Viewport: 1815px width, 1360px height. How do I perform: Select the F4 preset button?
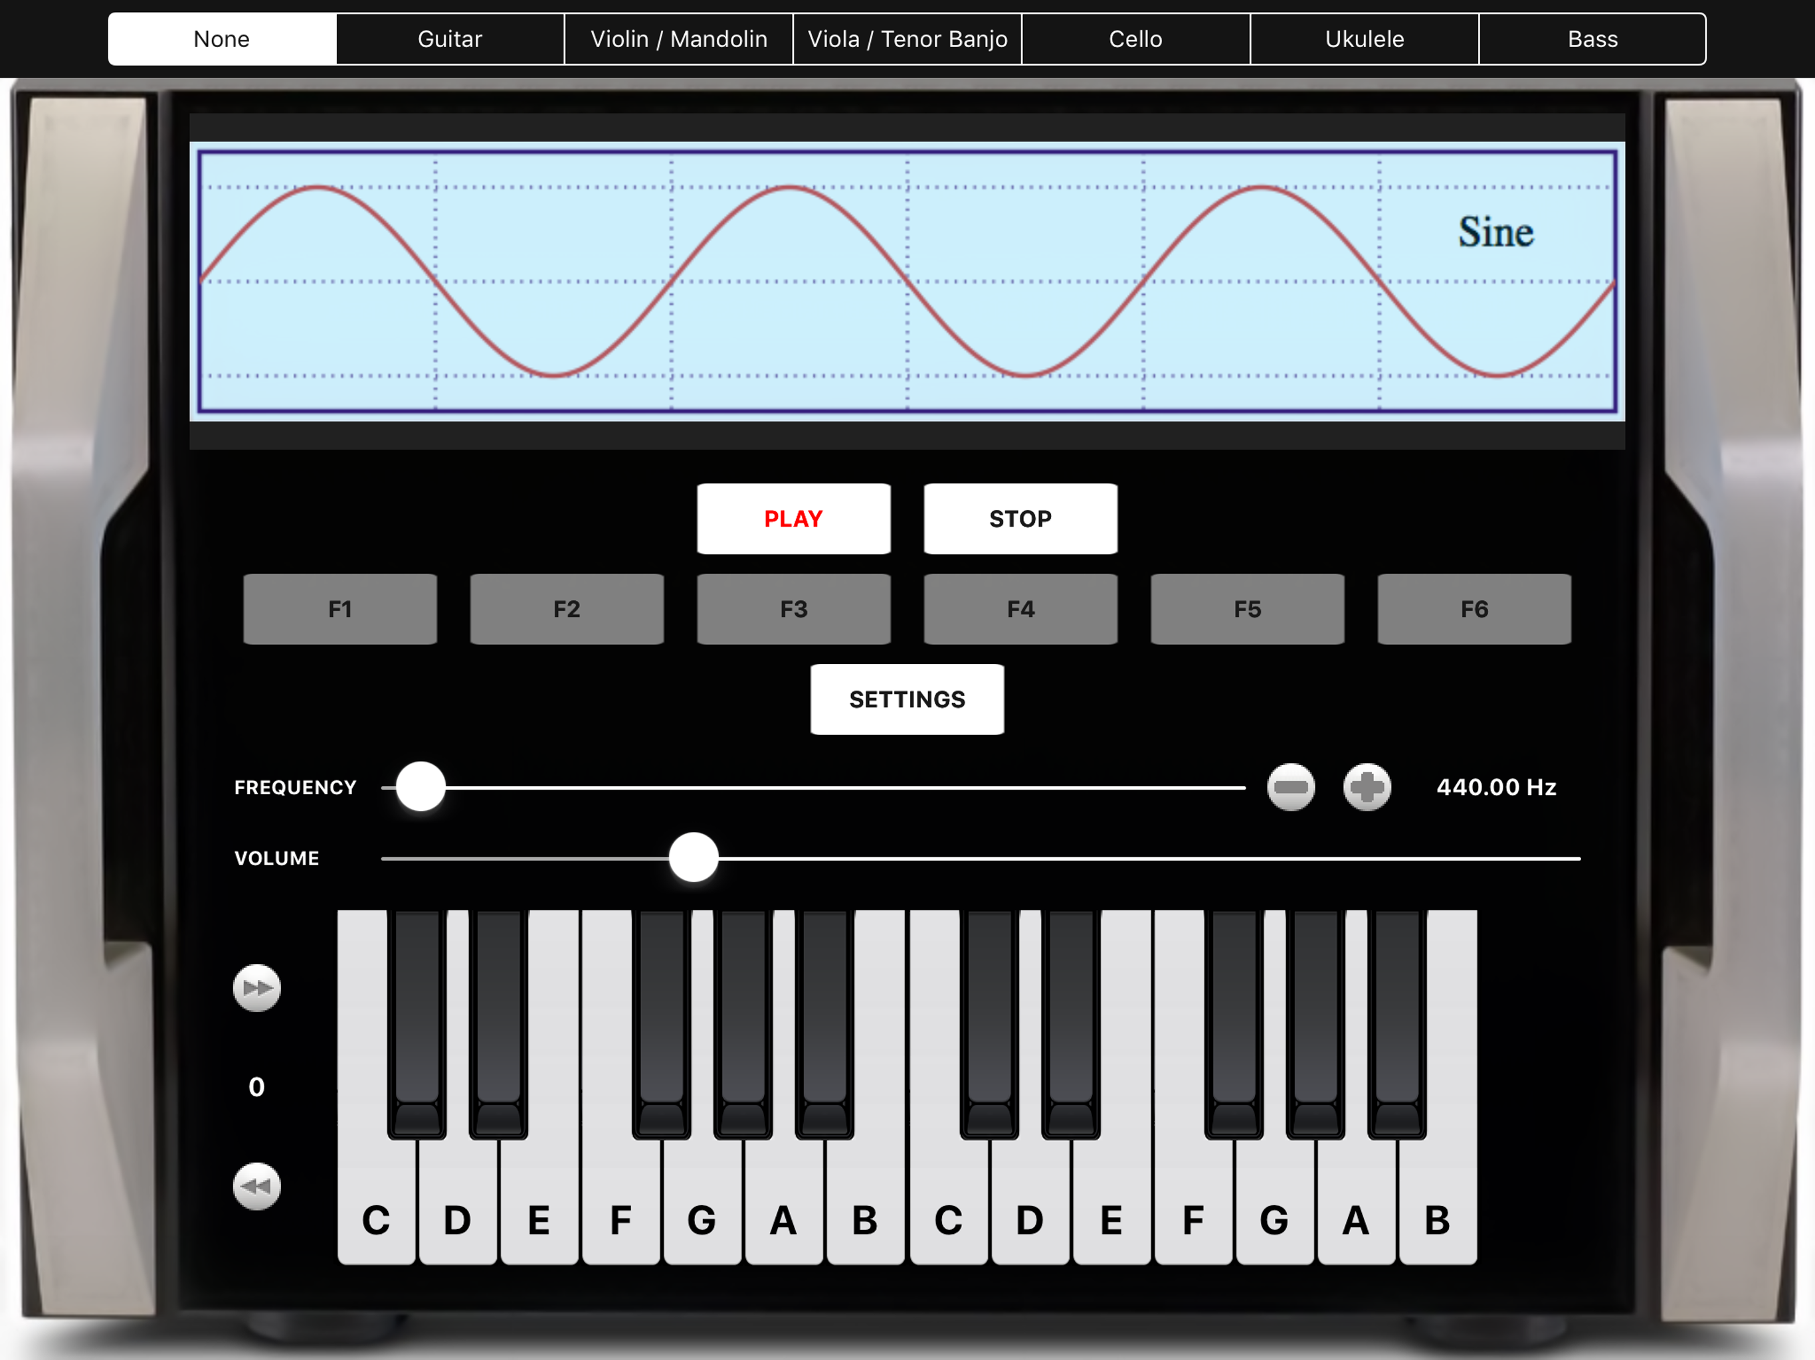point(1020,609)
